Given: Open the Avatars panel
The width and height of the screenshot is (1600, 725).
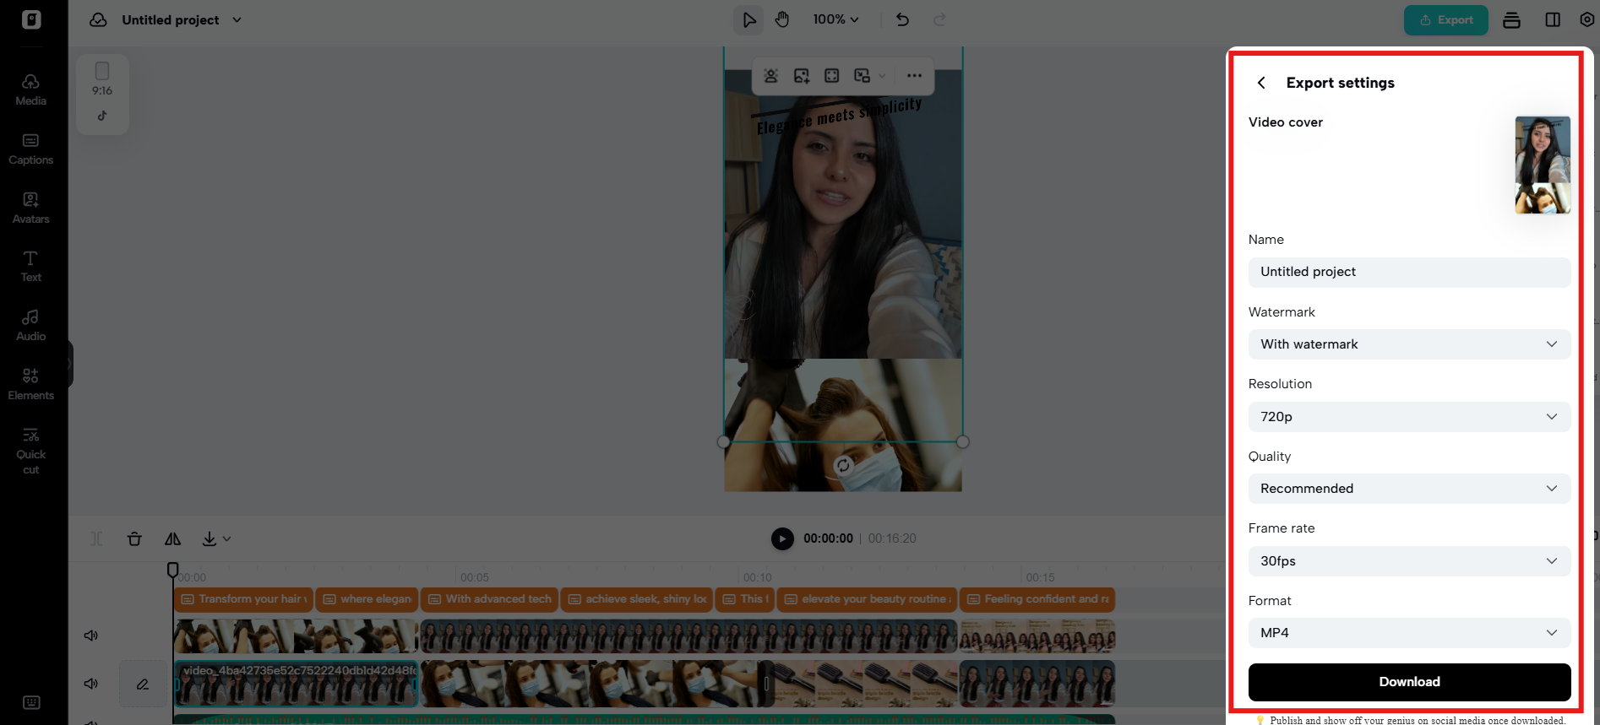Looking at the screenshot, I should coord(31,208).
